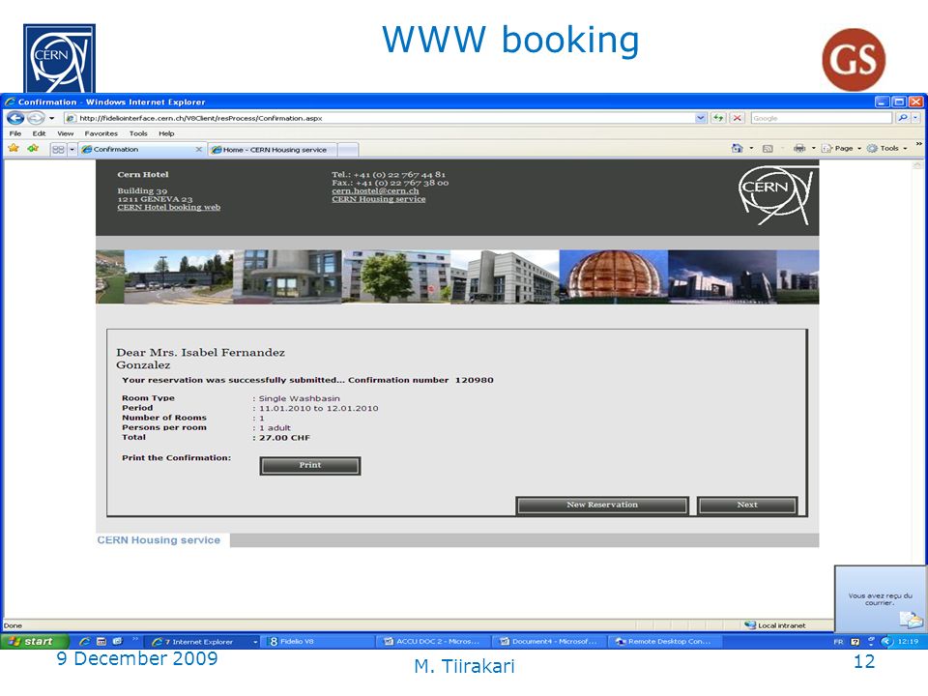This screenshot has height=696, width=928.
Task: Open the CERN Hotel booking web link
Action: (168, 207)
